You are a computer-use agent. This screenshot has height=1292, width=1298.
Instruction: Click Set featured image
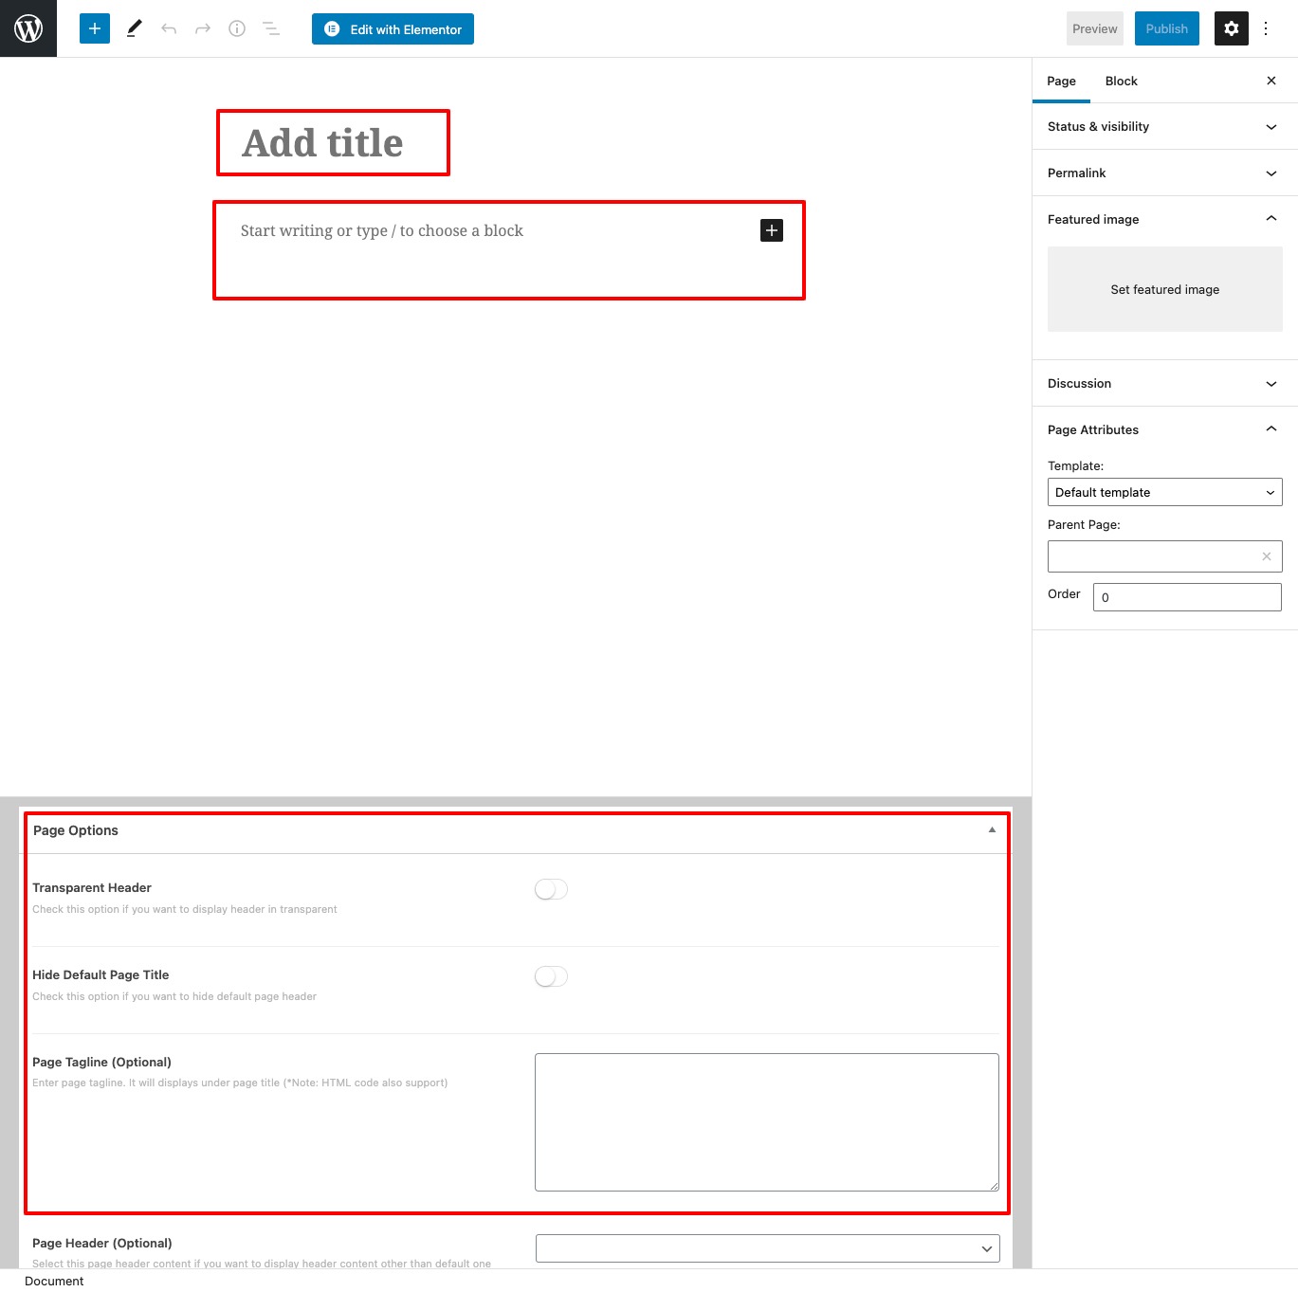click(1164, 289)
